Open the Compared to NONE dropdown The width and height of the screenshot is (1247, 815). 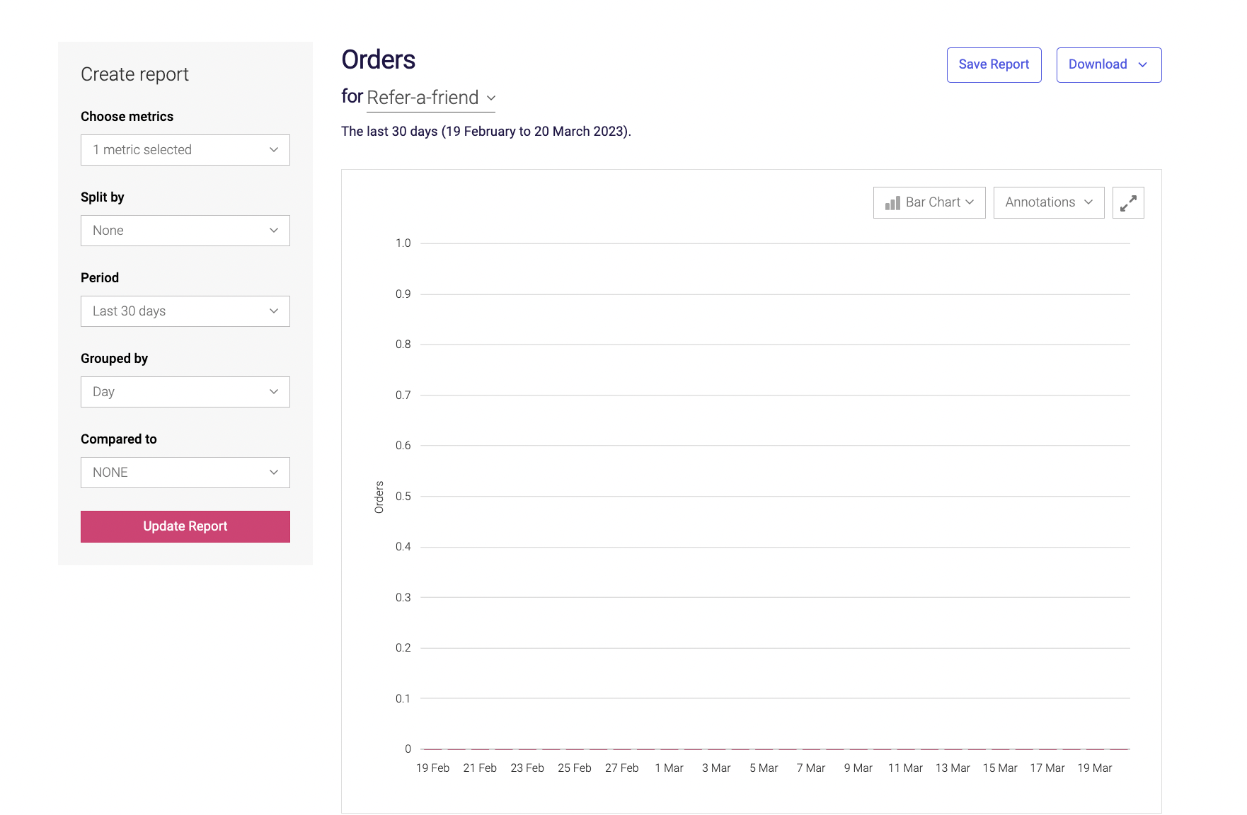[185, 473]
